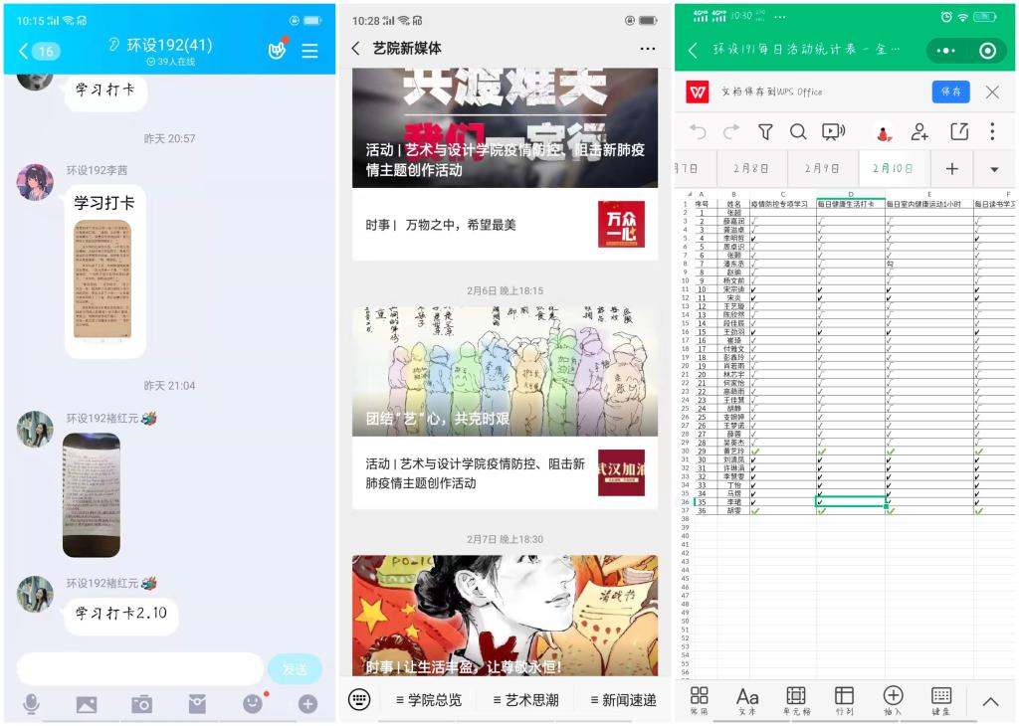Viewport: 1019px width, 726px height.
Task: Click the checkmark cell in selected row 36
Action: (851, 502)
